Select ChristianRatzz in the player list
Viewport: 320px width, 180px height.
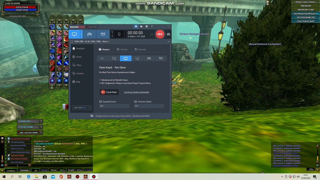(x=18, y=142)
